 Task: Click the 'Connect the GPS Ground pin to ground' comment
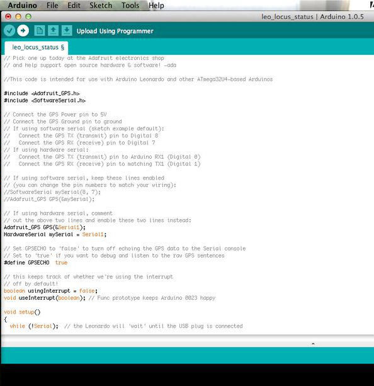point(63,122)
